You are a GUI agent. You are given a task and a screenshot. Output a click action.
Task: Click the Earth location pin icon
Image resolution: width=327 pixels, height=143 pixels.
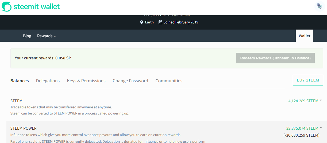[x=142, y=22]
